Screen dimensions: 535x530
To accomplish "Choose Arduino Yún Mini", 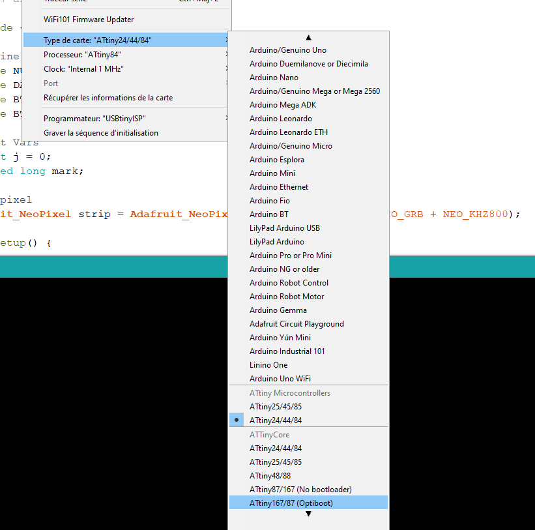I will pyautogui.click(x=308, y=338).
